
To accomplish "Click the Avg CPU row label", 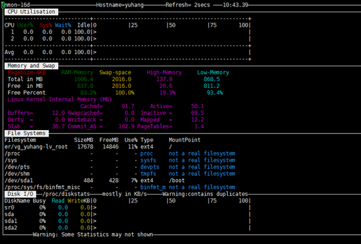I will click(x=9, y=52).
